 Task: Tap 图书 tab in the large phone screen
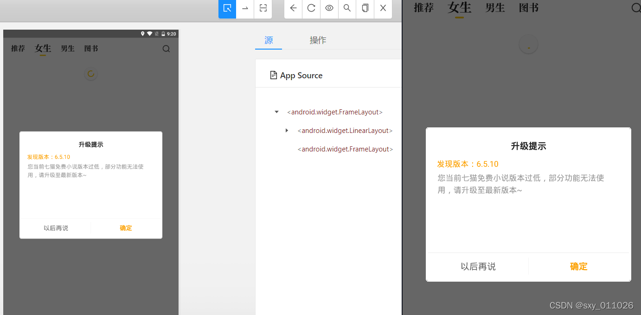(529, 7)
